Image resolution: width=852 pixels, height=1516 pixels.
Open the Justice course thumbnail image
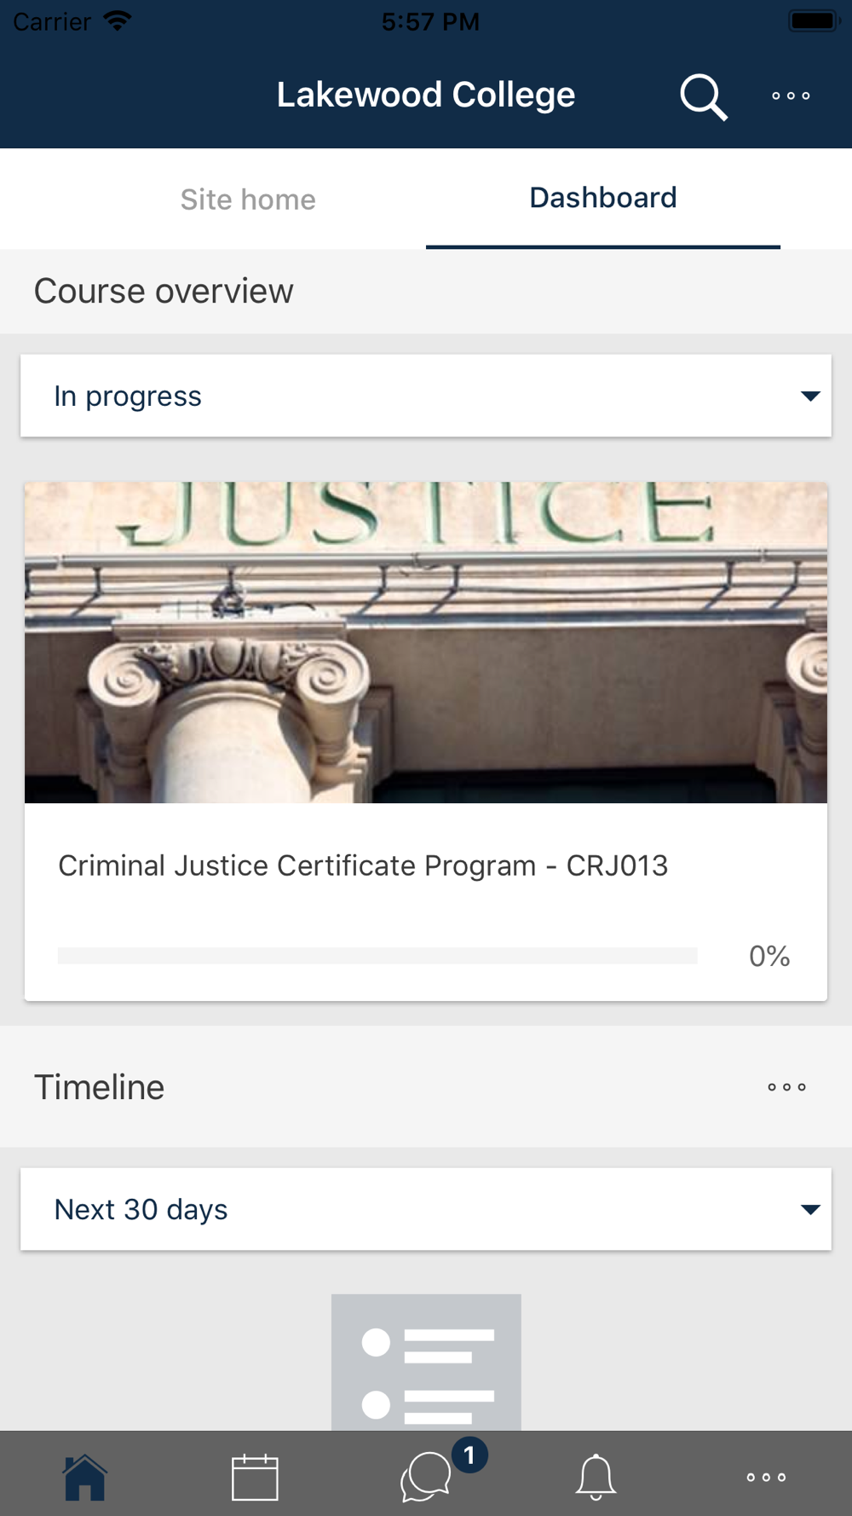click(x=426, y=643)
